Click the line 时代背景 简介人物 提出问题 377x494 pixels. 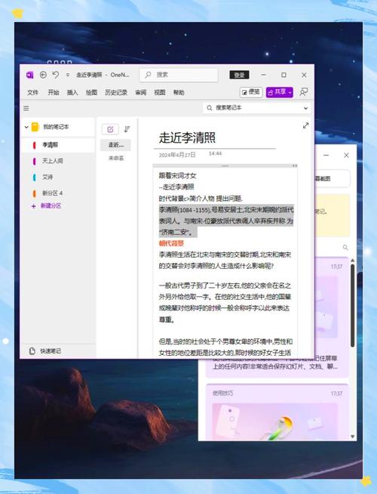pos(201,199)
